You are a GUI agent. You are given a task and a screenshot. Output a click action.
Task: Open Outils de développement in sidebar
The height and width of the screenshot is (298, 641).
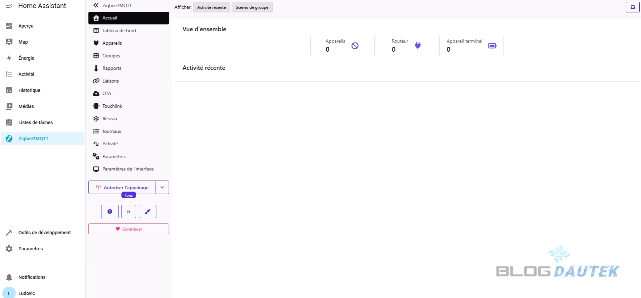coord(44,233)
